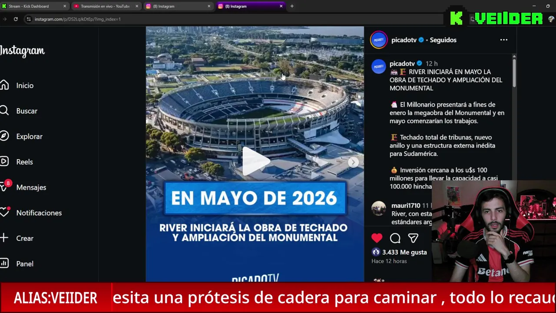Unlike the post with the red heart

click(377, 238)
